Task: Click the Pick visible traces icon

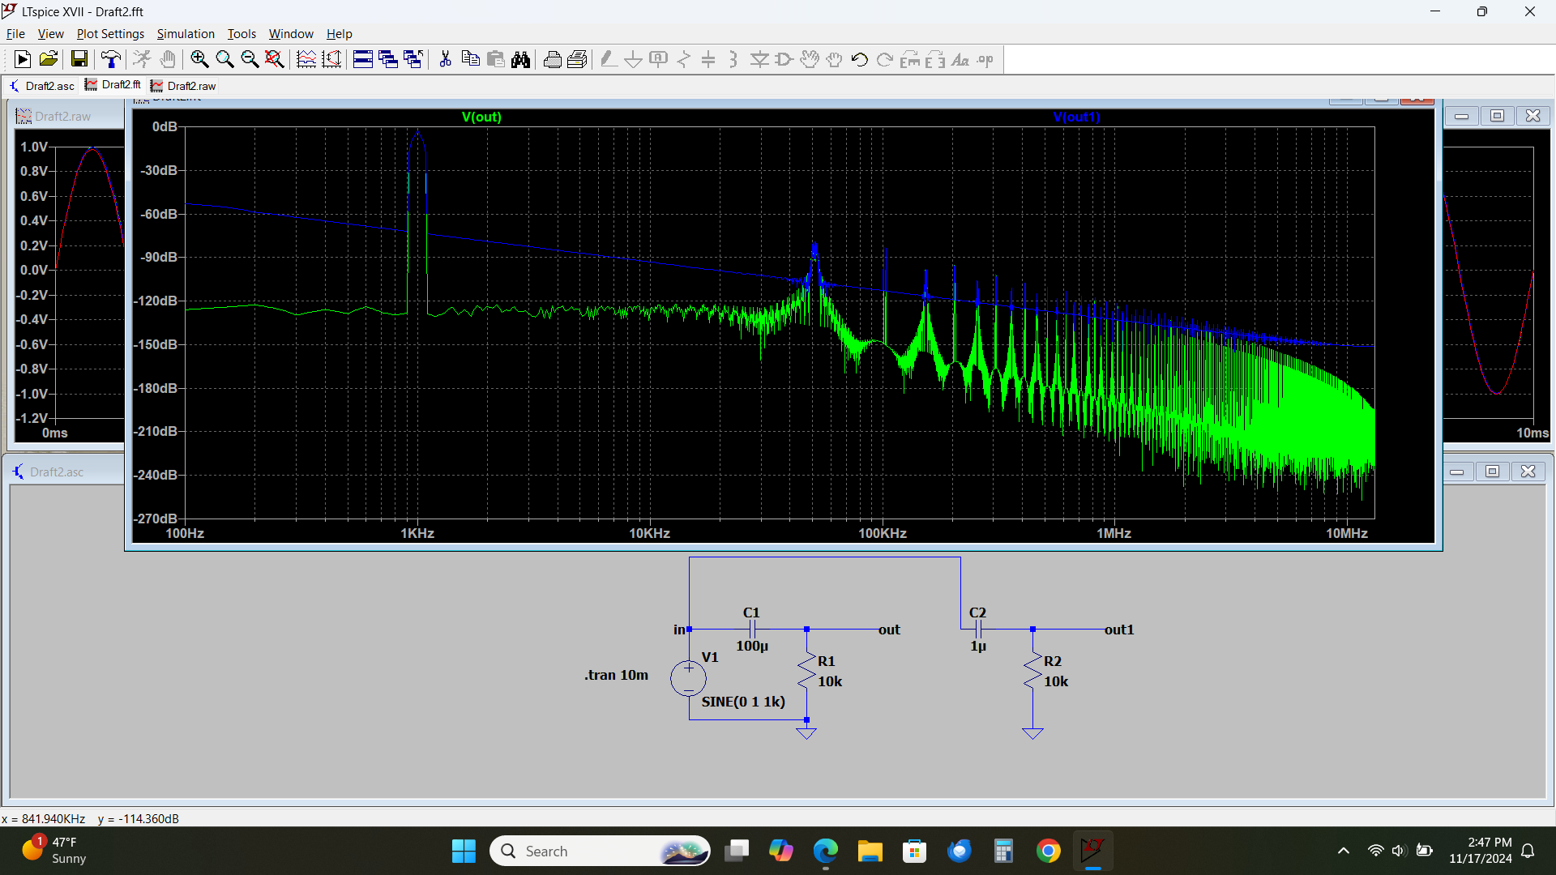Action: click(331, 59)
